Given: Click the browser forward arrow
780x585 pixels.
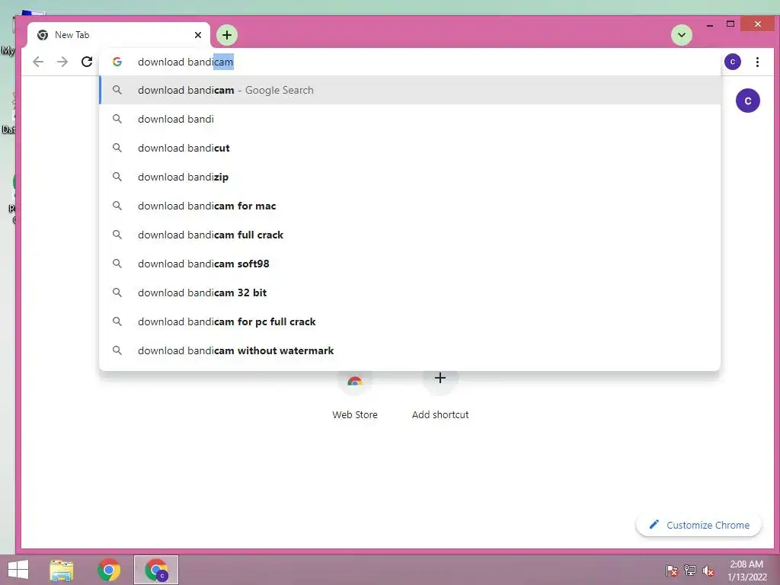Looking at the screenshot, I should coord(62,62).
